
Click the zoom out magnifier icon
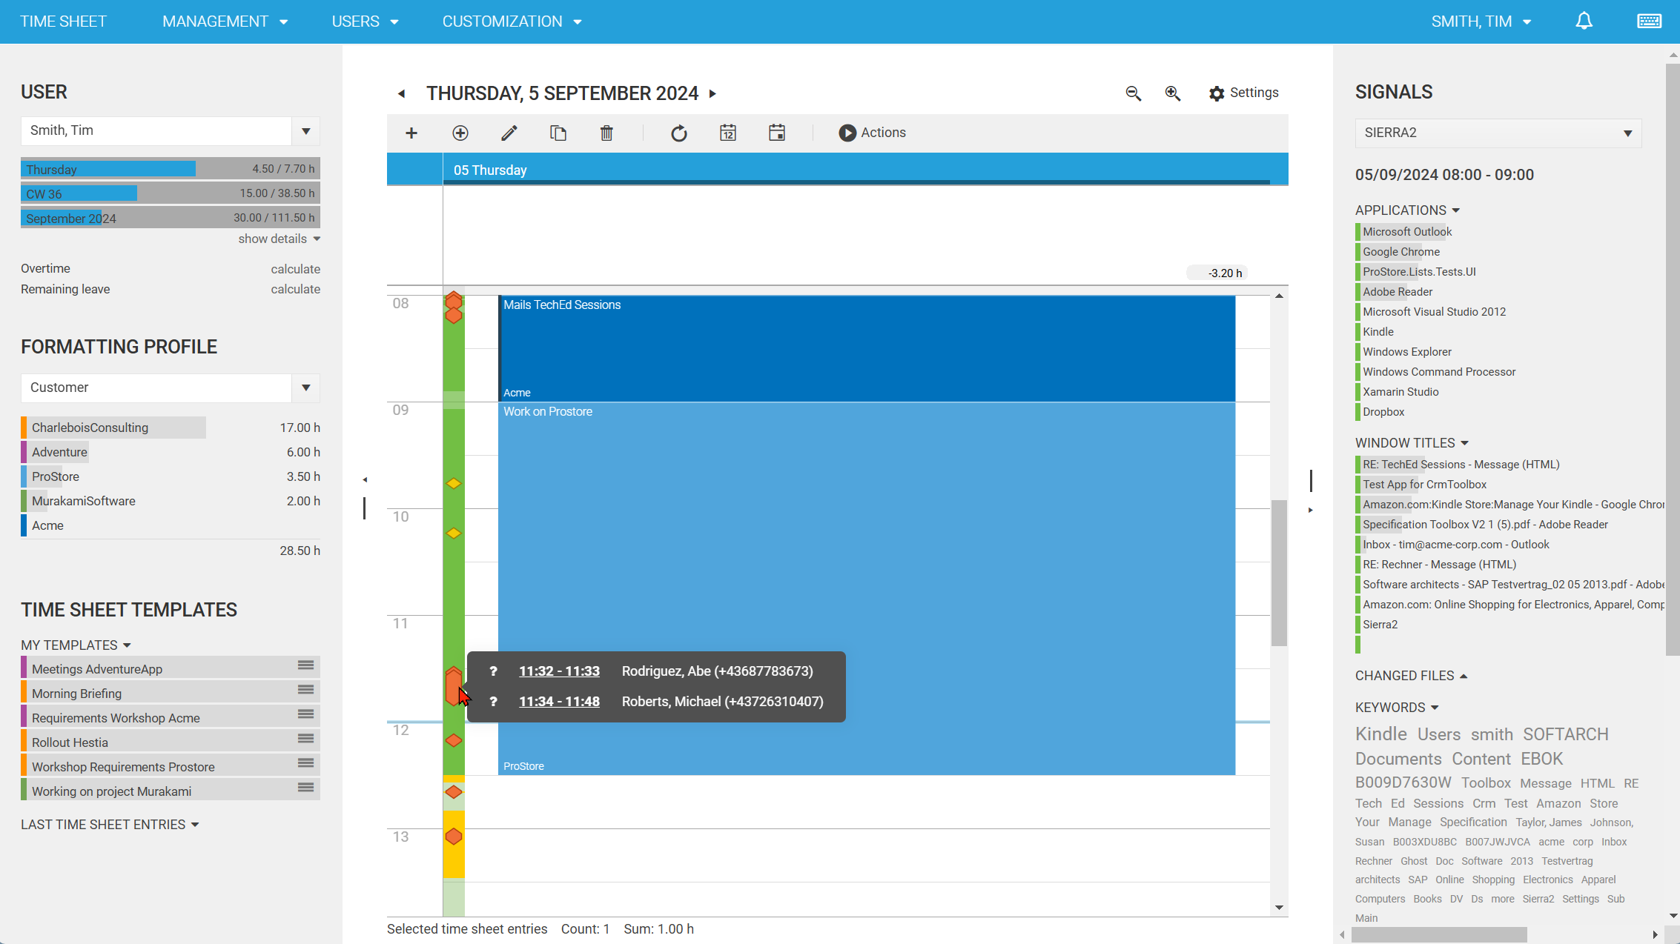pyautogui.click(x=1133, y=93)
